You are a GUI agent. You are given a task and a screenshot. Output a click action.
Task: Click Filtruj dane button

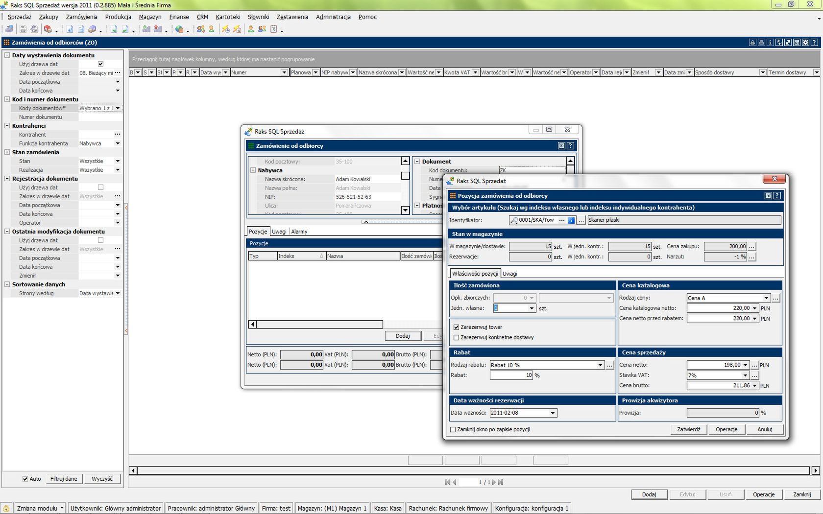pyautogui.click(x=64, y=479)
